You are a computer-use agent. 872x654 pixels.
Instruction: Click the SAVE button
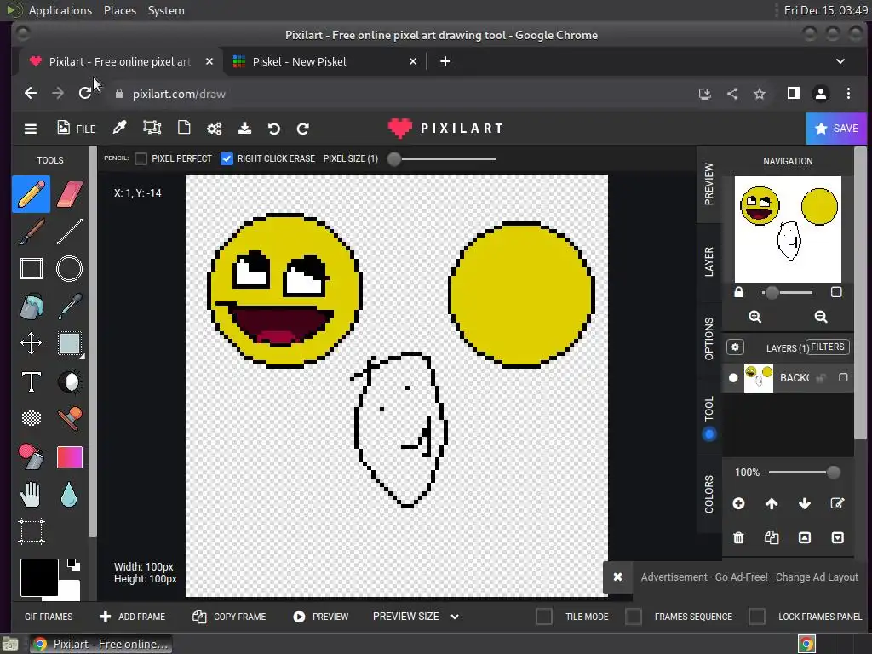(x=836, y=129)
